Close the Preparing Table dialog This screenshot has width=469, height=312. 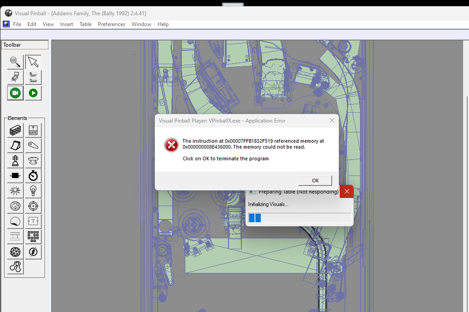pos(346,191)
